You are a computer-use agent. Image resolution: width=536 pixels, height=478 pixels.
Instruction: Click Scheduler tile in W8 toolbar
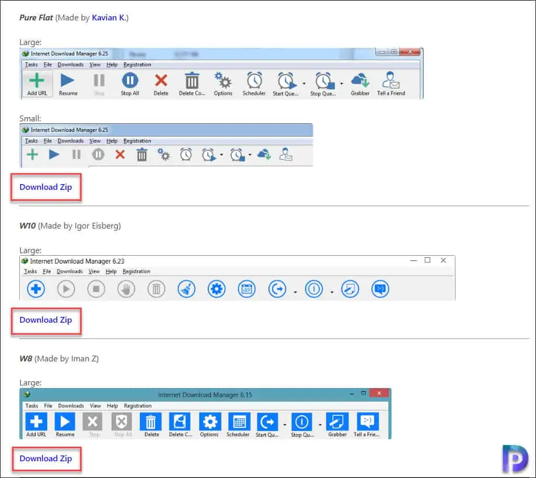coord(238,425)
